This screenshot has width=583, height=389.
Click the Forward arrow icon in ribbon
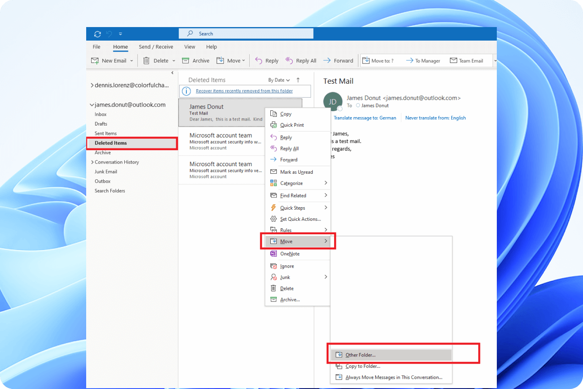point(327,60)
